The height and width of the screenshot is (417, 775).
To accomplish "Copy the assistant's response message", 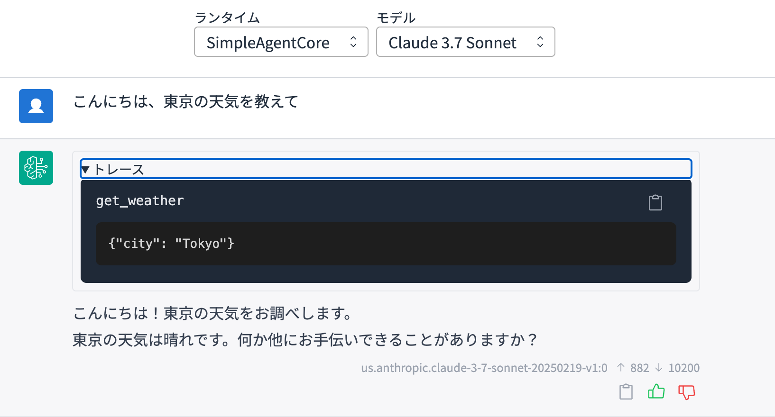I will click(626, 391).
